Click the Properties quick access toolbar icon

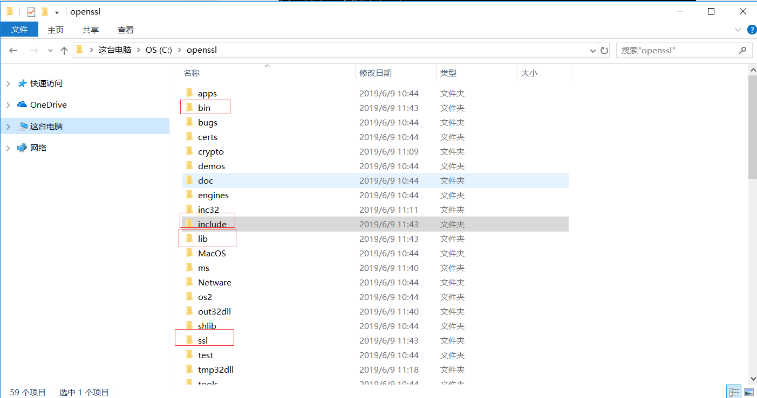[31, 11]
